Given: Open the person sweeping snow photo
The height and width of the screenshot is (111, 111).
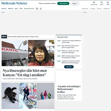Looking at the screenshot, I should click(28, 96).
